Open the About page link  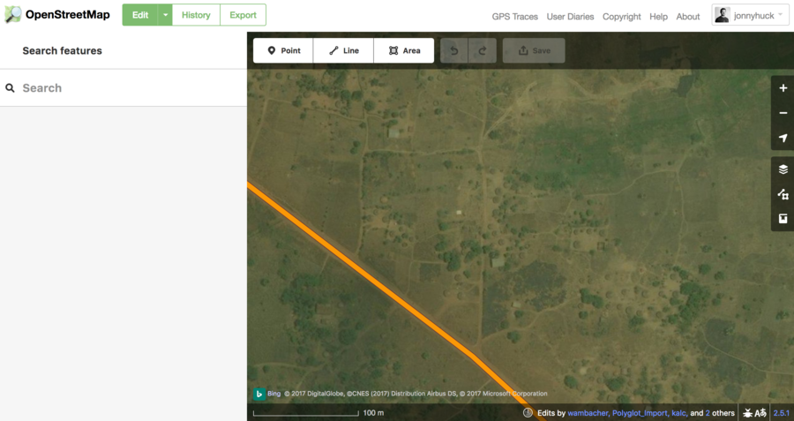point(687,16)
